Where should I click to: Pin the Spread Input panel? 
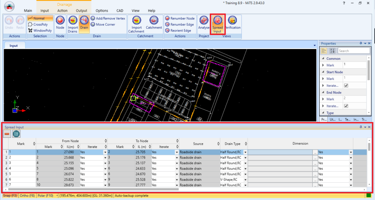tap(361, 127)
